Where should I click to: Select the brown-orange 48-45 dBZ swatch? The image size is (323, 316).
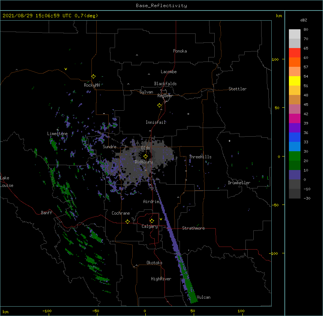point(295,99)
